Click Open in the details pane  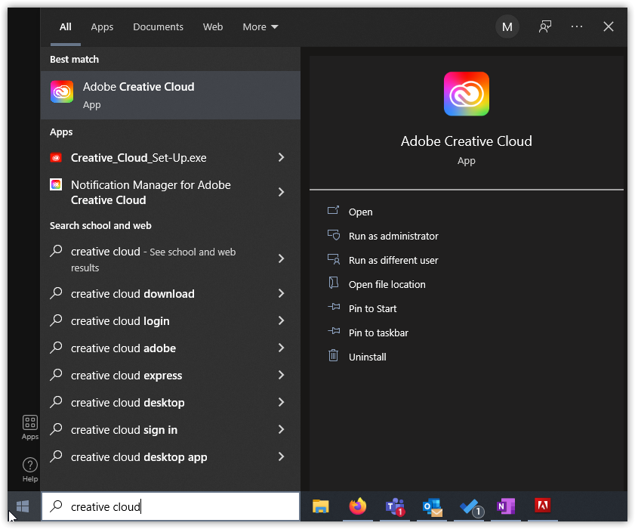[x=360, y=212]
